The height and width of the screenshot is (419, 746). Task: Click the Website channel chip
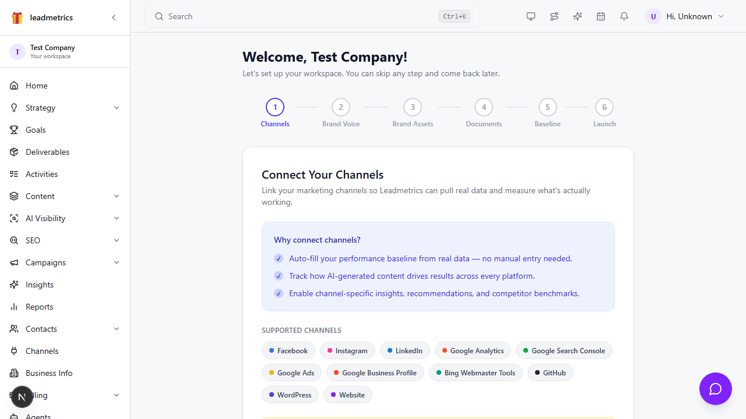[x=348, y=395]
